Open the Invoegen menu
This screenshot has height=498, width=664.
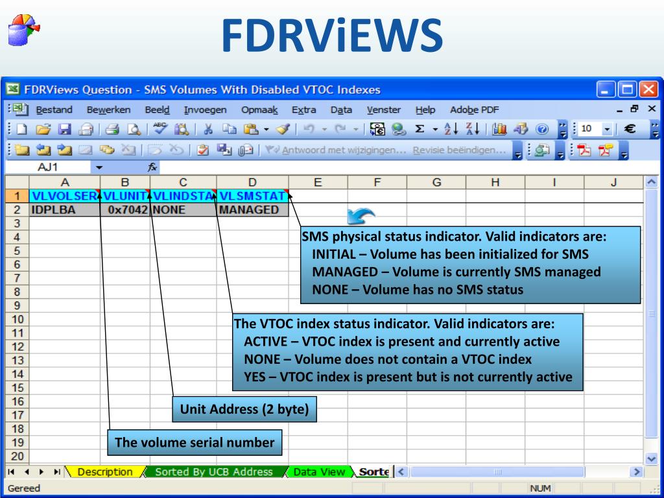pyautogui.click(x=206, y=110)
